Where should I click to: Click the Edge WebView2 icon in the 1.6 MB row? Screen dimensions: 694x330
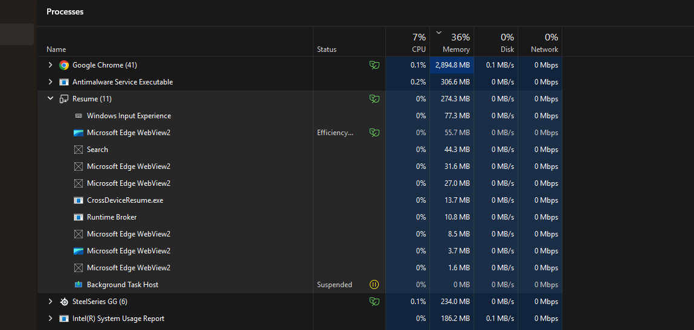click(79, 268)
